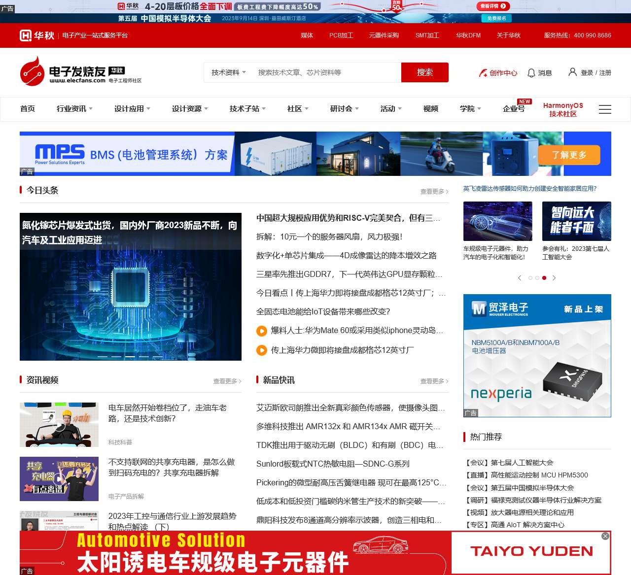Screen dimensions: 631x575
Task: Open HarmonyOS 技术社区 nav link
Action: click(563, 109)
